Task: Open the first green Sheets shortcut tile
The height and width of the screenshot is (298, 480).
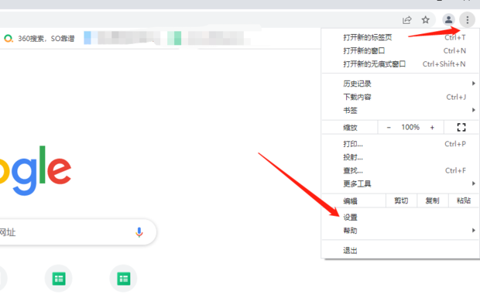Action: [59, 279]
